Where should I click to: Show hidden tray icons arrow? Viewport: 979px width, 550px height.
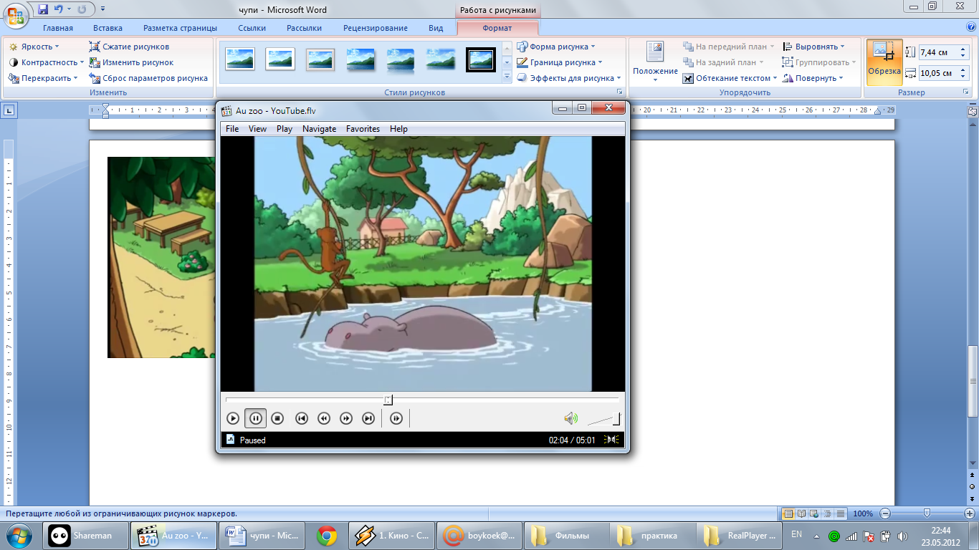click(x=816, y=536)
